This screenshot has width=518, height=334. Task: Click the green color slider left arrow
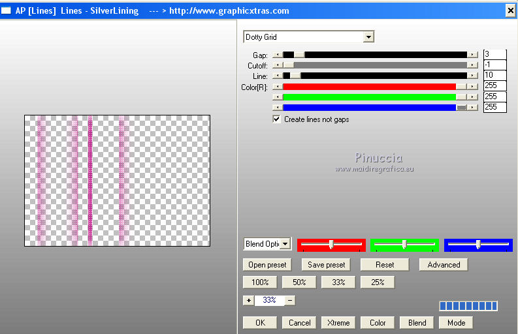point(278,97)
